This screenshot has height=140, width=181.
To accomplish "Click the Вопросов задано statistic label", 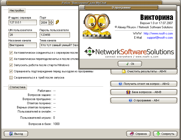I will click(x=40, y=95).
